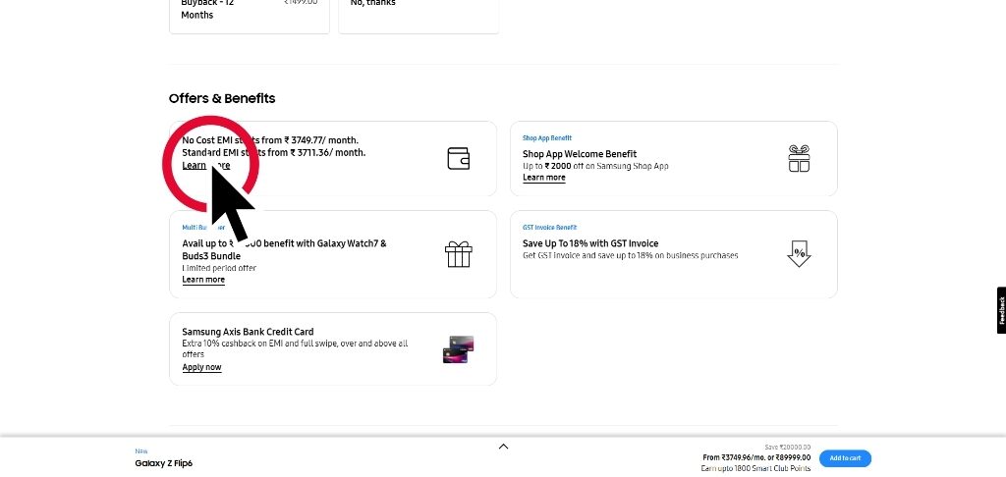The image size is (1006, 477).
Task: Select the No, thanks option card
Action: pyautogui.click(x=419, y=15)
